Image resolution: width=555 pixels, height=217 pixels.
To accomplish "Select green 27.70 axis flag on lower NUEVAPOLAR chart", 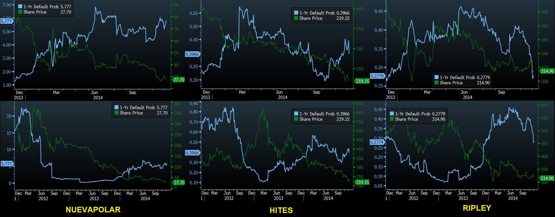I will coord(179,183).
